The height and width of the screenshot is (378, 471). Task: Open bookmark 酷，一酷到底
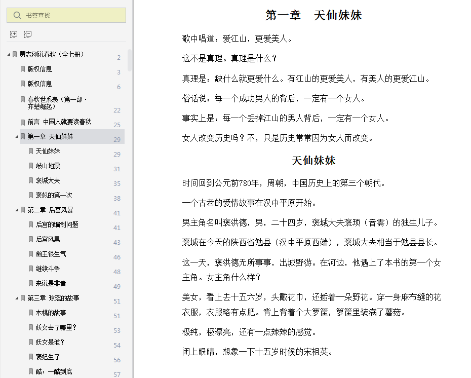pos(54,372)
